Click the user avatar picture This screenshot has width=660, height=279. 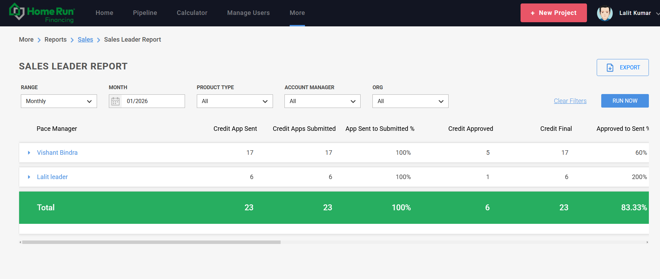[604, 13]
